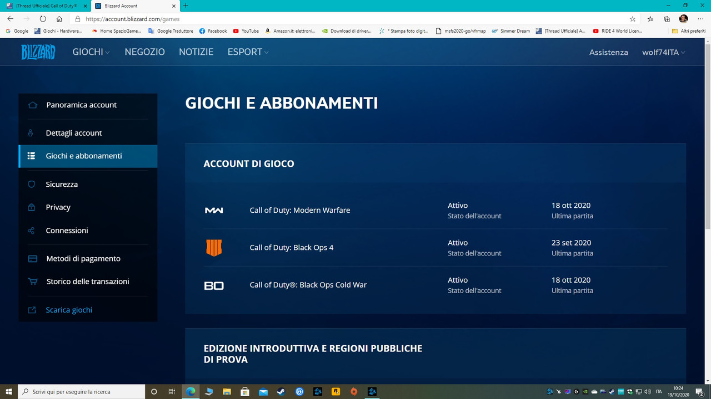Click the taskbar volume icon
The width and height of the screenshot is (711, 399).
(x=648, y=392)
